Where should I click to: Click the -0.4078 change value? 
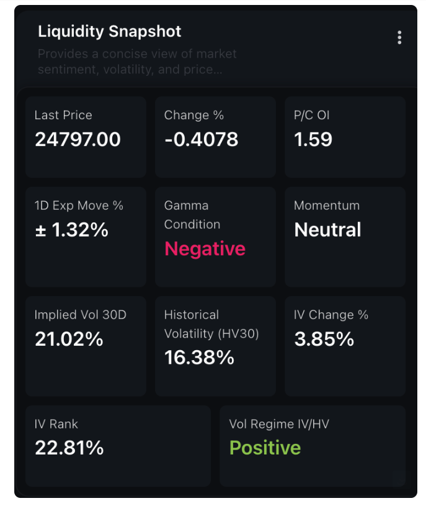pyautogui.click(x=201, y=139)
